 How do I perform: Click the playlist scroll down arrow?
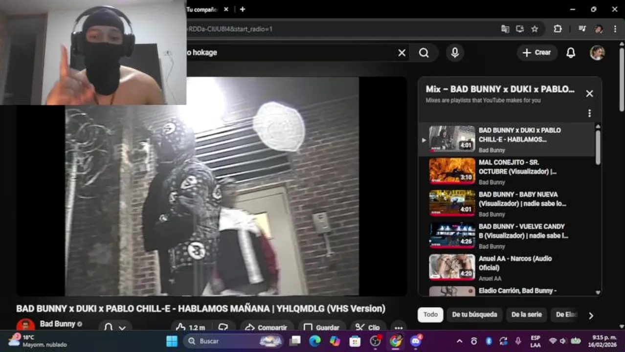(598, 292)
